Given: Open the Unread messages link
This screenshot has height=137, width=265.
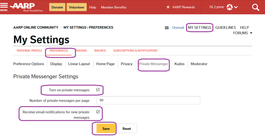Looking at the screenshot, I should [178, 27].
